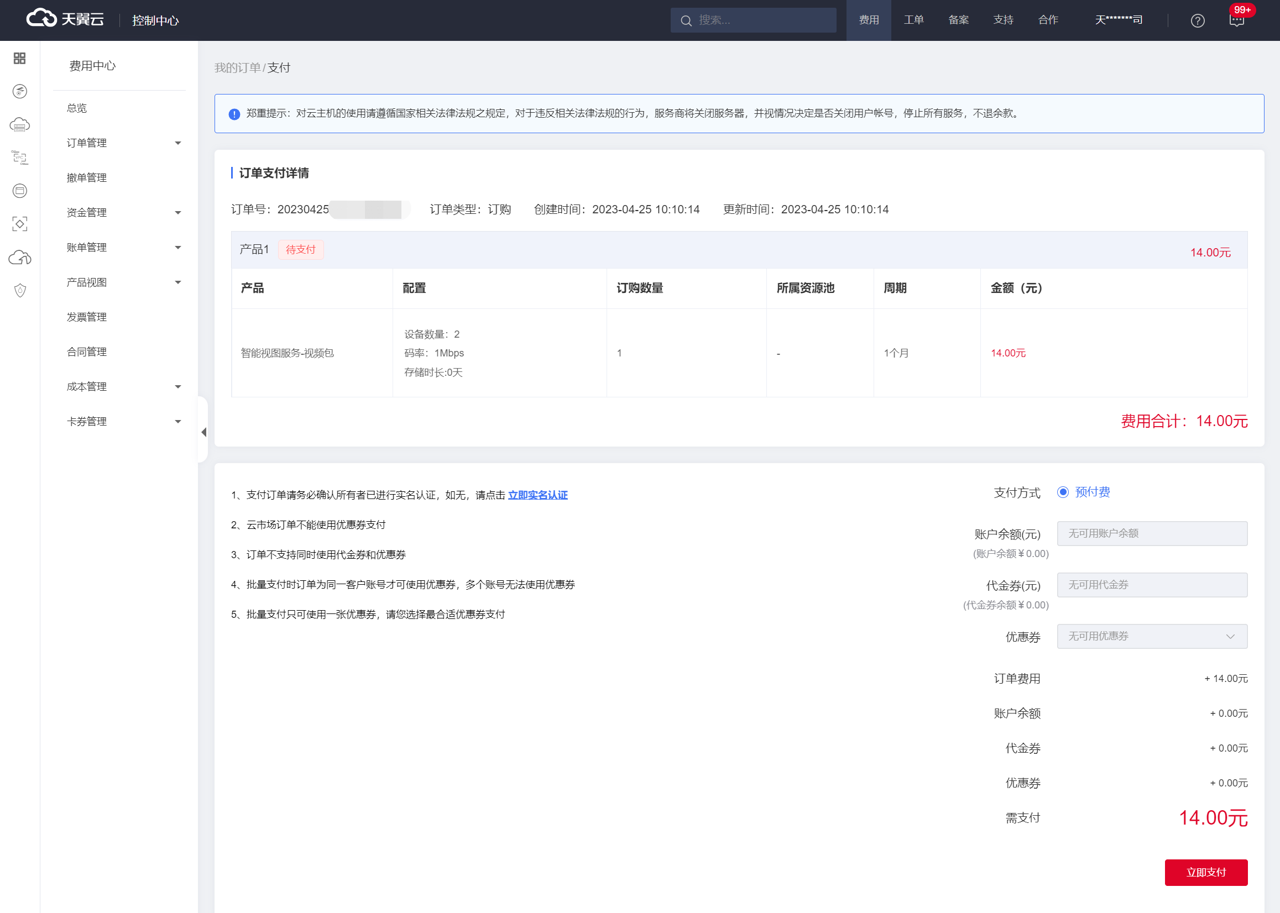Screen dimensions: 1280x913
Task: Go to 发票管理 in the sidebar
Action: [x=87, y=317]
